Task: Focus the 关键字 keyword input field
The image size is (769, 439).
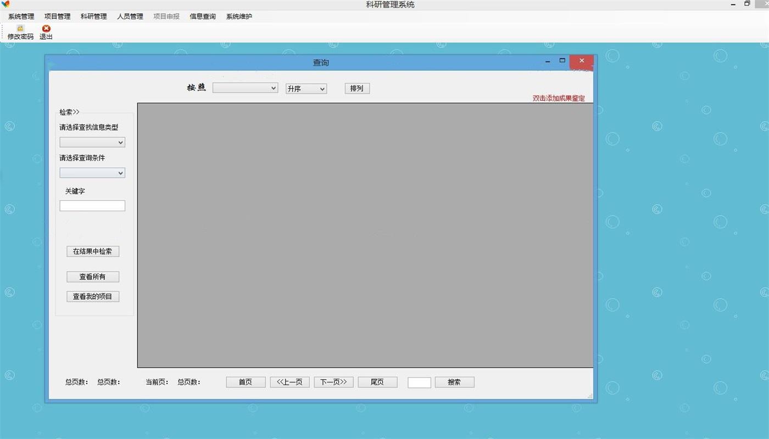Action: (92, 206)
